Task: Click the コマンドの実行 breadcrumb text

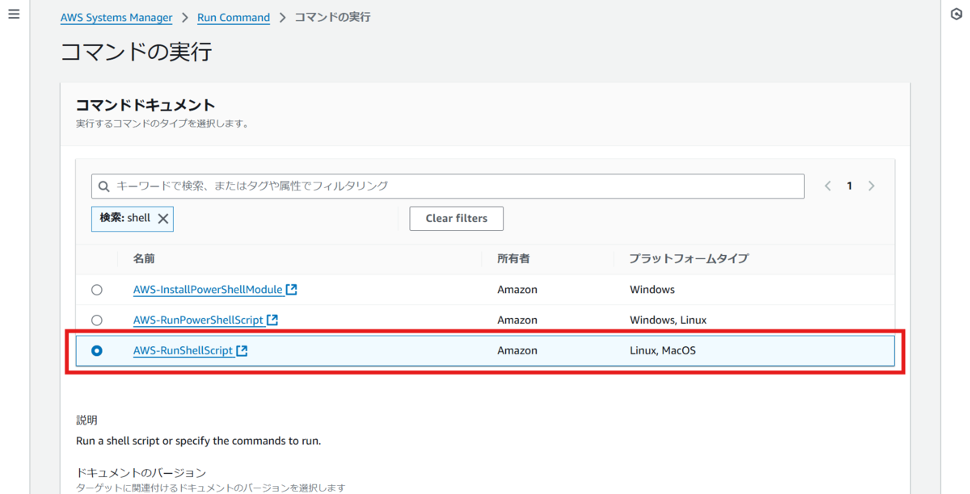Action: pyautogui.click(x=332, y=17)
